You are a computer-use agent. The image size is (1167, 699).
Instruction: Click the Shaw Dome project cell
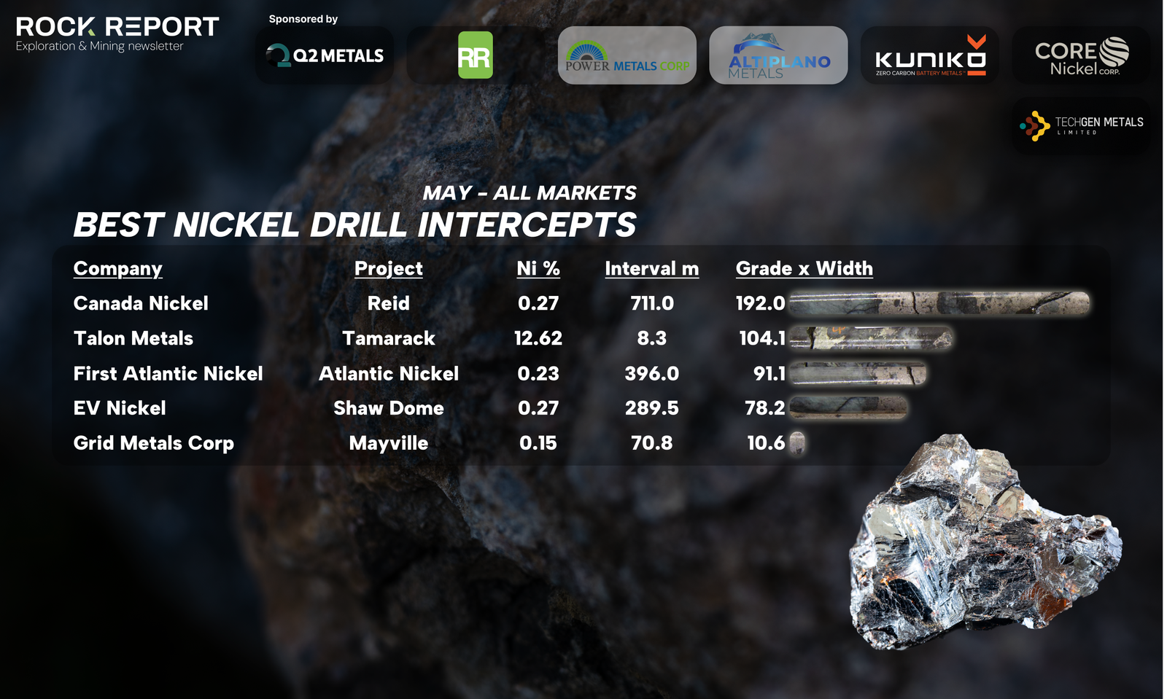pyautogui.click(x=389, y=408)
